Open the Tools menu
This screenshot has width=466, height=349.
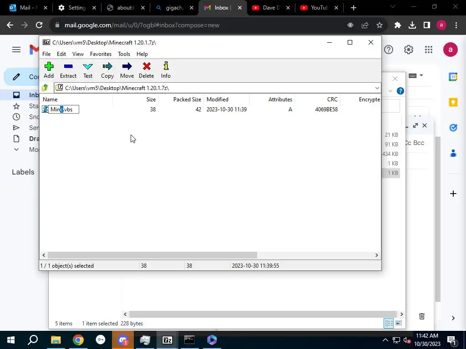click(x=124, y=54)
